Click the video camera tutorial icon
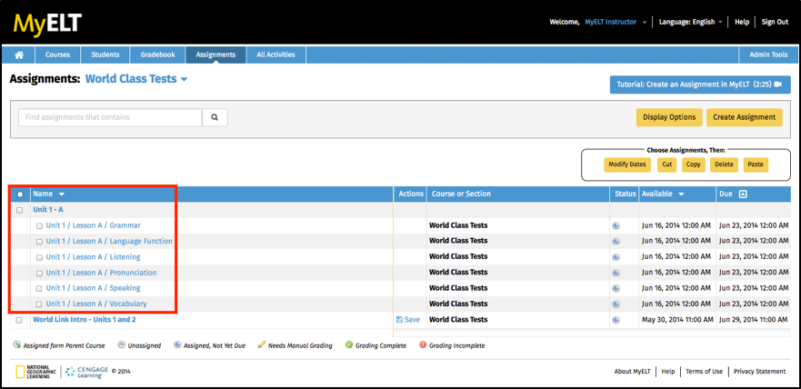Image resolution: width=801 pixels, height=389 pixels. (x=777, y=85)
